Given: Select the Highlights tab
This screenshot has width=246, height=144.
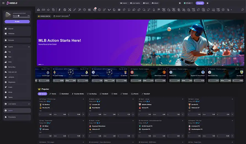Looking at the screenshot, I should point(44,16).
